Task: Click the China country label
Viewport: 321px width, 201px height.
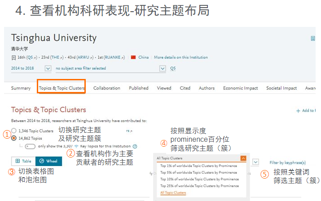Action: [144, 57]
